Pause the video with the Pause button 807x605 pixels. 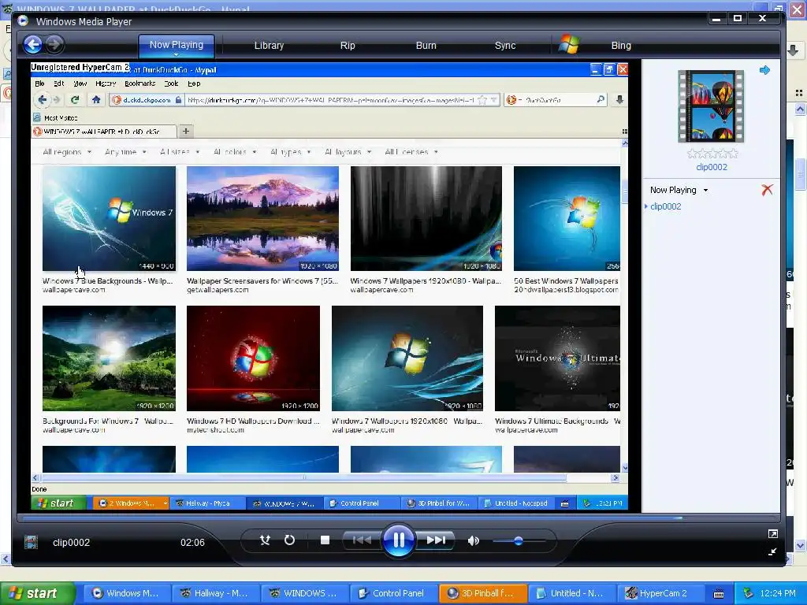[398, 540]
